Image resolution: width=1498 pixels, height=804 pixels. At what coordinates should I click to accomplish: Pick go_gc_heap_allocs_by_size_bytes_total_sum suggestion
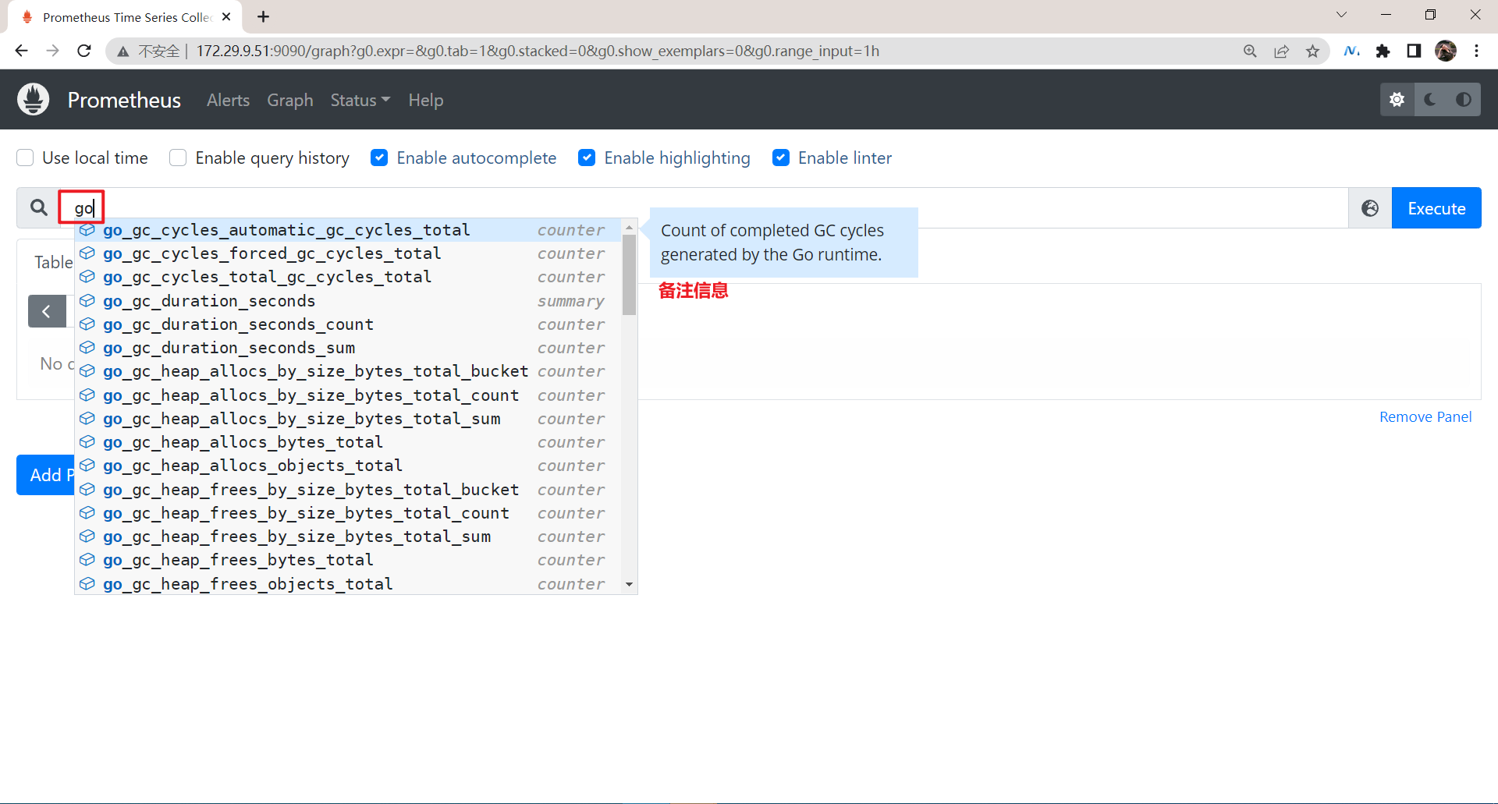[x=350, y=419]
